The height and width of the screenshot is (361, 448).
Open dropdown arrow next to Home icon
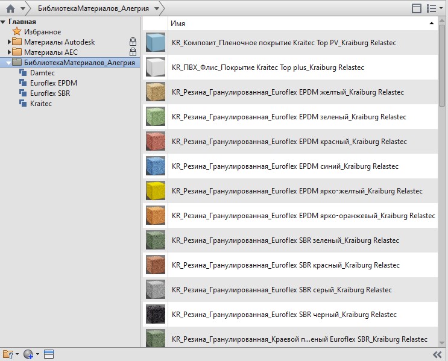(23, 8)
